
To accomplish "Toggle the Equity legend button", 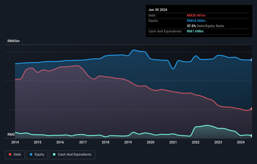I will click(x=37, y=155).
